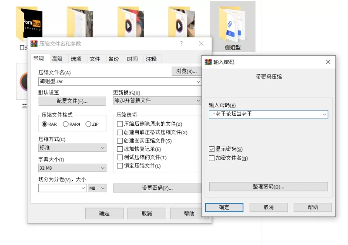Screen dimensions: 348x245
Task: Select the ZIP archive format radio button
Action: tap(88, 124)
